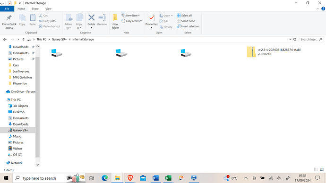
Task: Click the taskbar search box
Action: coord(49,178)
